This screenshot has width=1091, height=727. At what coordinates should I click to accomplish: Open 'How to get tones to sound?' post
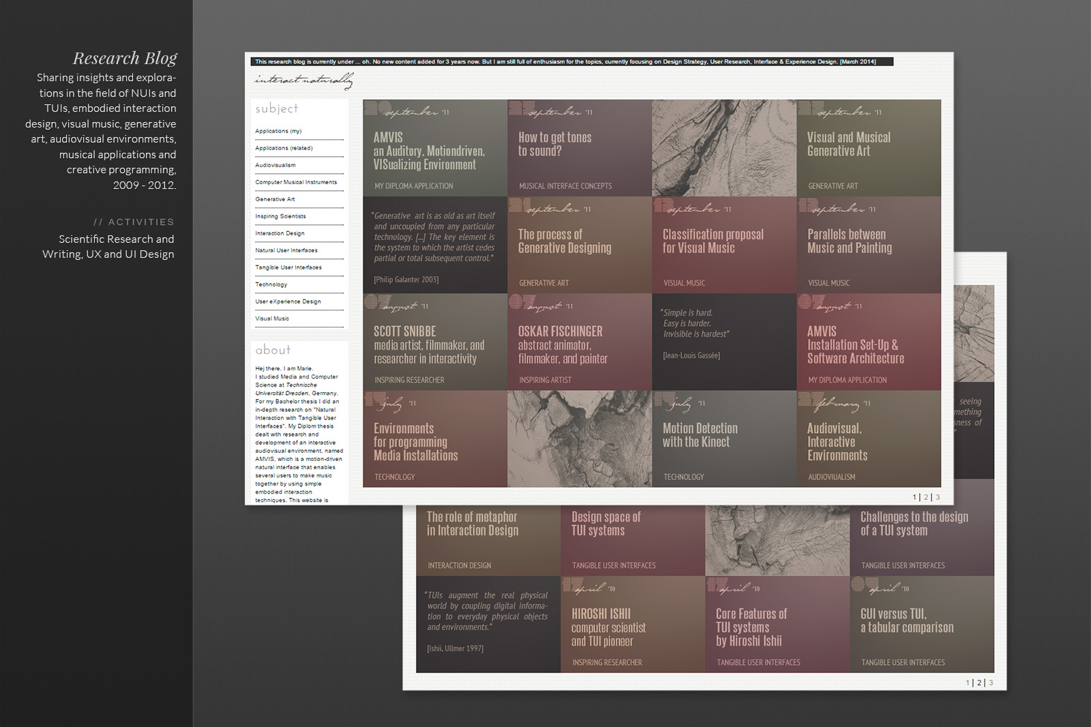click(x=580, y=148)
